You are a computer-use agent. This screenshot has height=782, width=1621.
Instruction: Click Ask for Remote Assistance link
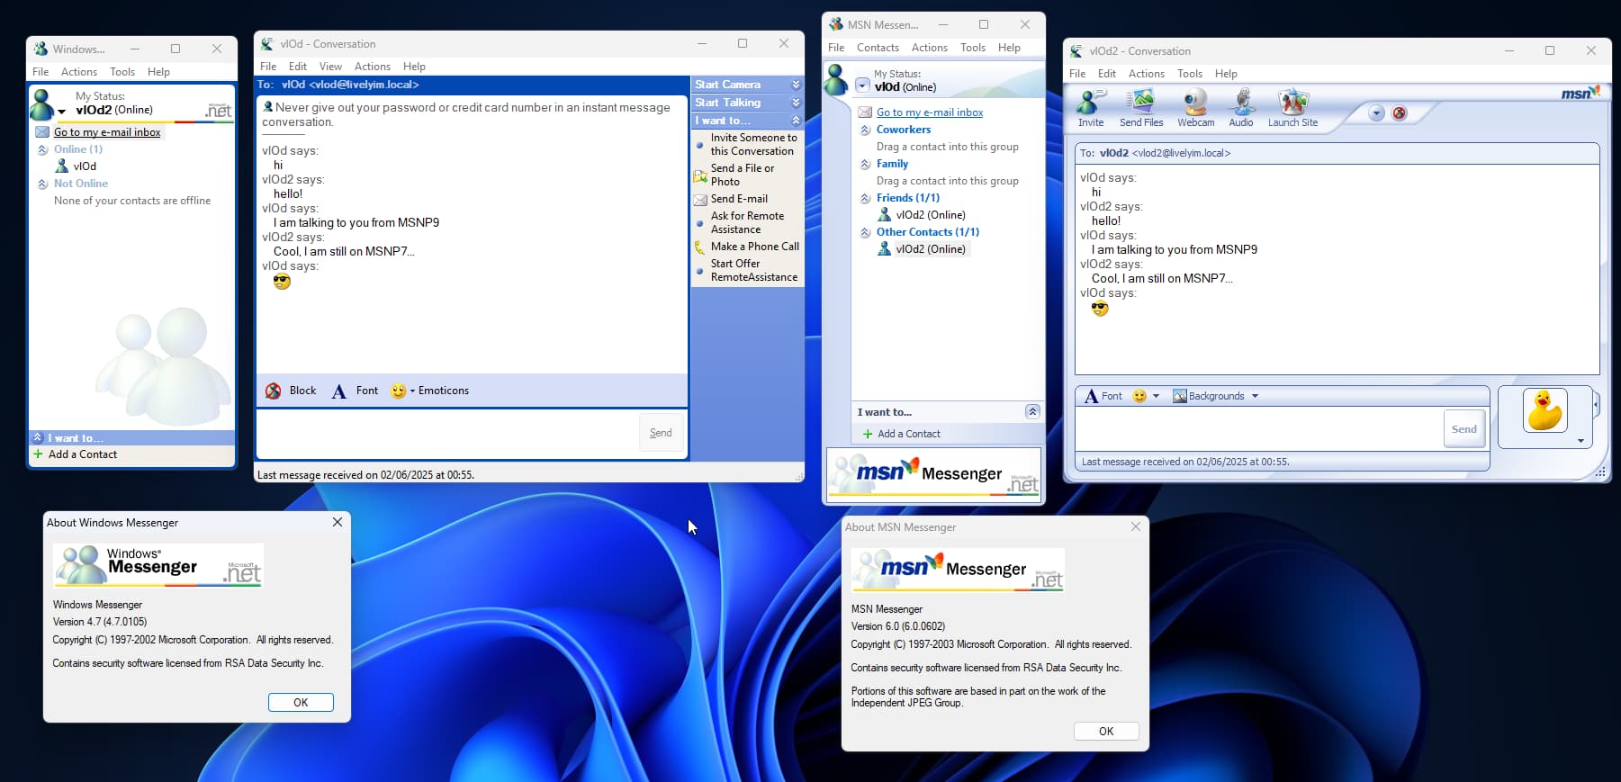pyautogui.click(x=747, y=222)
